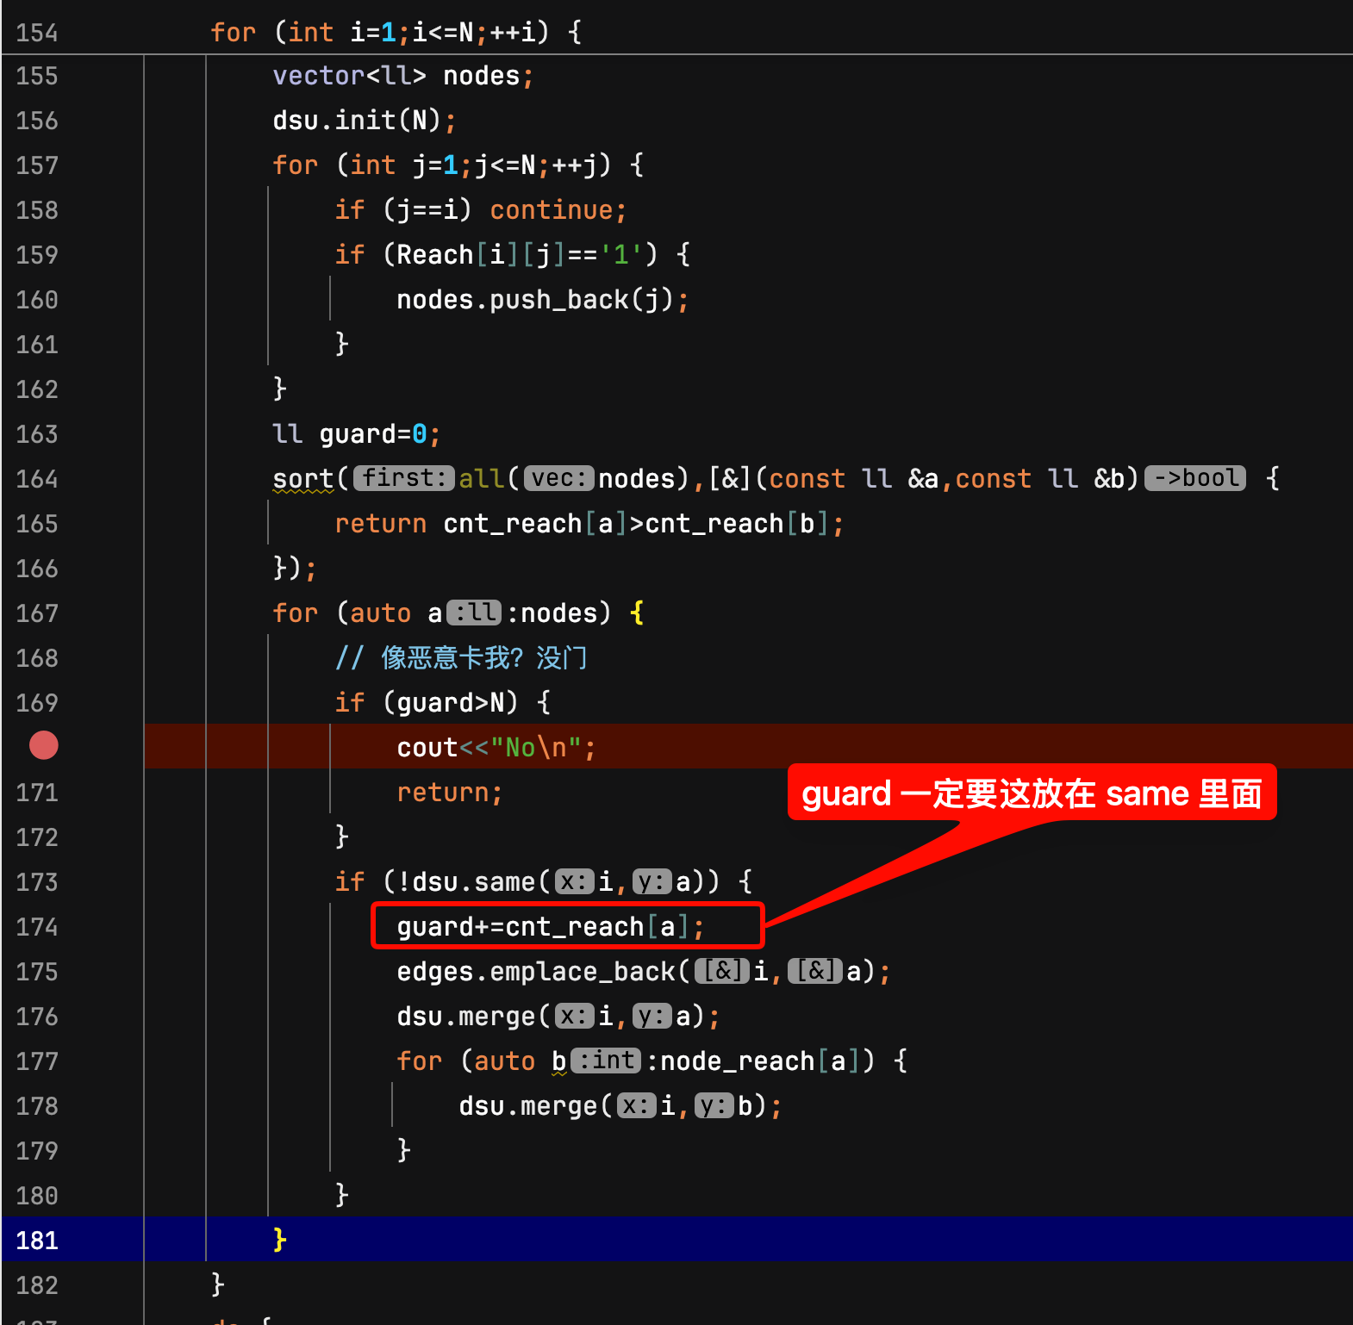Click the nodes.push_back(j) statement
The height and width of the screenshot is (1325, 1353).
click(541, 300)
